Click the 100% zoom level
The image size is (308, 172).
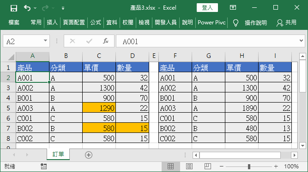coord(291,166)
